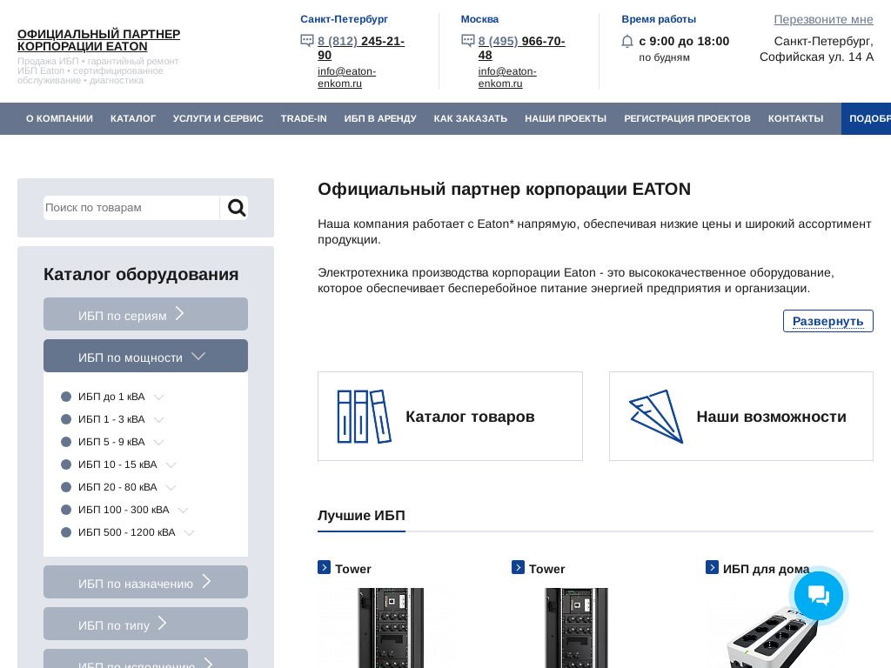Expand the ИБП 1 - 3 кВА chevron
This screenshot has width=891, height=668.
point(159,420)
